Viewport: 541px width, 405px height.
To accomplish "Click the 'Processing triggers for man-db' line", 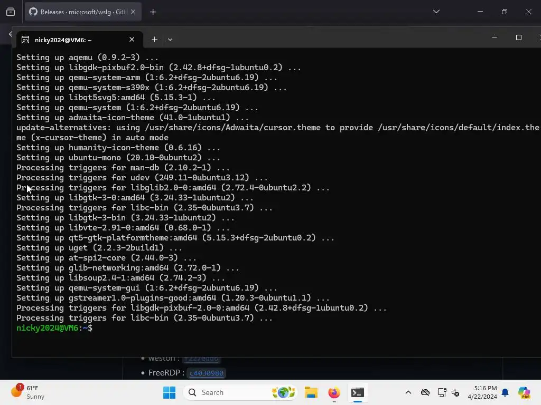I will (x=123, y=168).
